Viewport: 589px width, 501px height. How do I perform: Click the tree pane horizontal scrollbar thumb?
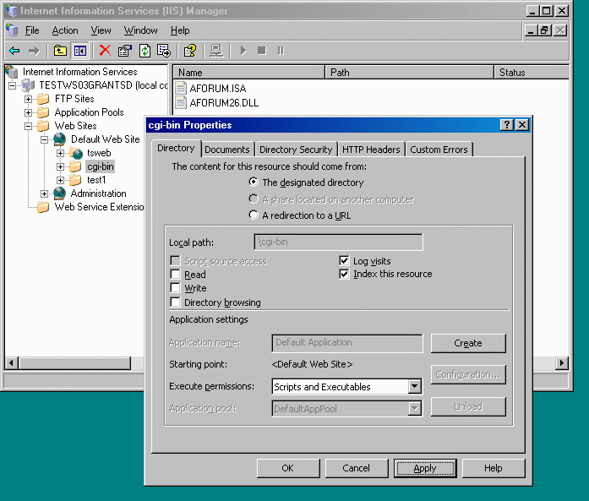[75, 362]
